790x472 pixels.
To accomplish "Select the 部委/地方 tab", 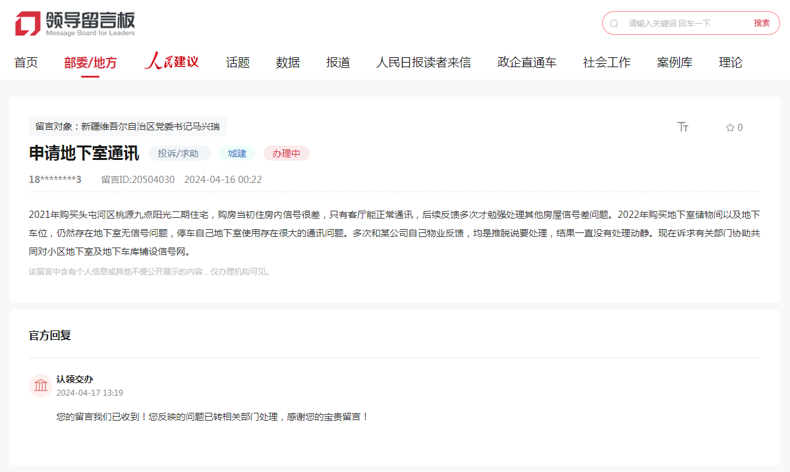I will [x=90, y=63].
